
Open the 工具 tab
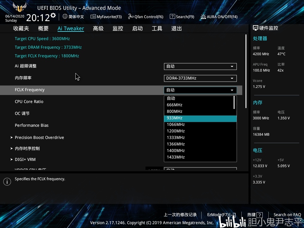(x=157, y=28)
